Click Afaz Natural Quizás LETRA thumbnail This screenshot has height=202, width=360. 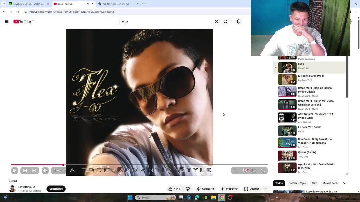click(x=287, y=118)
